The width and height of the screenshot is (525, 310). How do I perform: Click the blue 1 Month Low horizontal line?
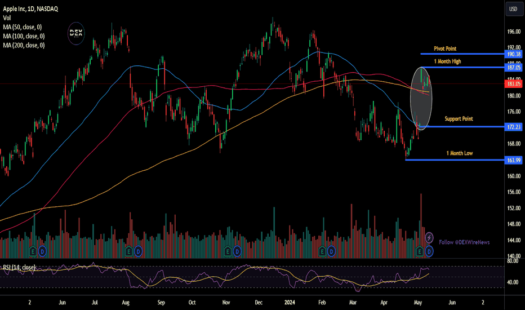pyautogui.click(x=455, y=160)
